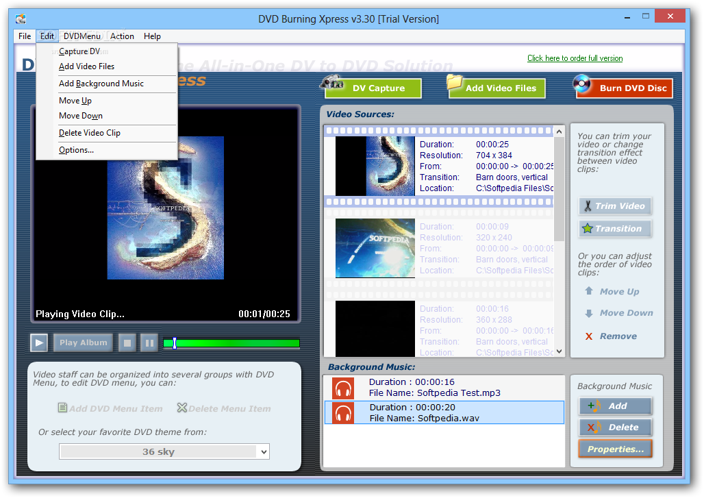Select Move Down in the Edit menu

(x=107, y=116)
